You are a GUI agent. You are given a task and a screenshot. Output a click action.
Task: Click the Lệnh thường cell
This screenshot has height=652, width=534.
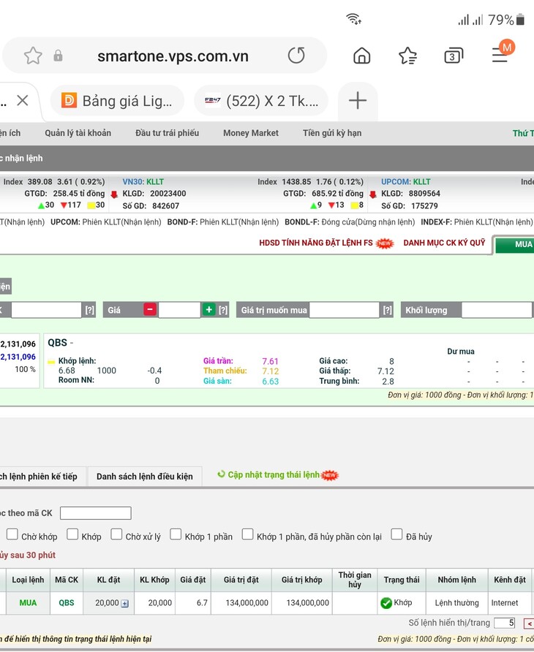pyautogui.click(x=456, y=603)
